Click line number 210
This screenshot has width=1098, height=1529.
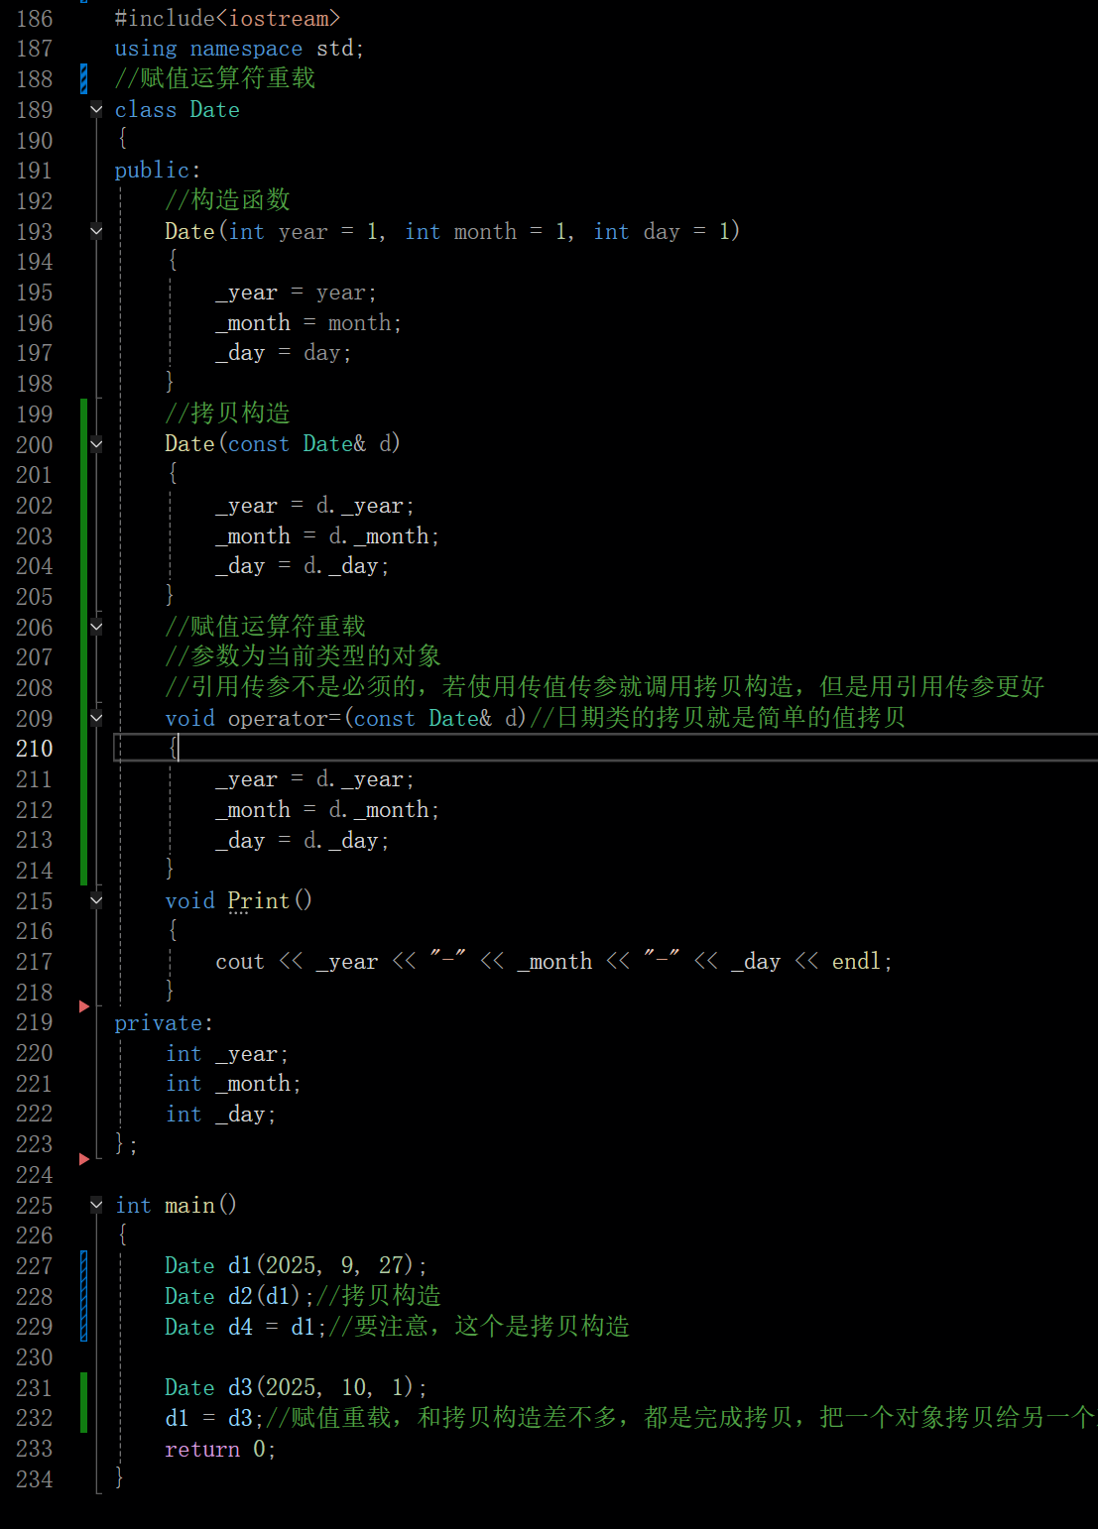pos(35,749)
